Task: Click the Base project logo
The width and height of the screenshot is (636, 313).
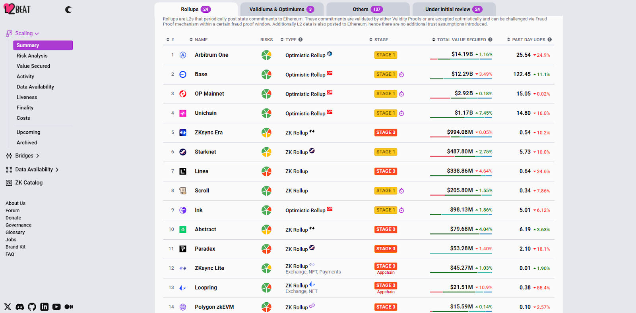Action: pos(183,75)
